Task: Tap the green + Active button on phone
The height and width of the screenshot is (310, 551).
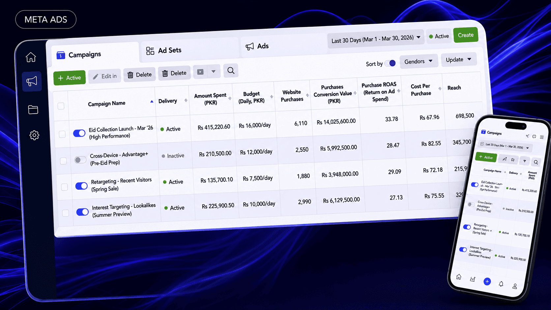Action: pos(486,157)
